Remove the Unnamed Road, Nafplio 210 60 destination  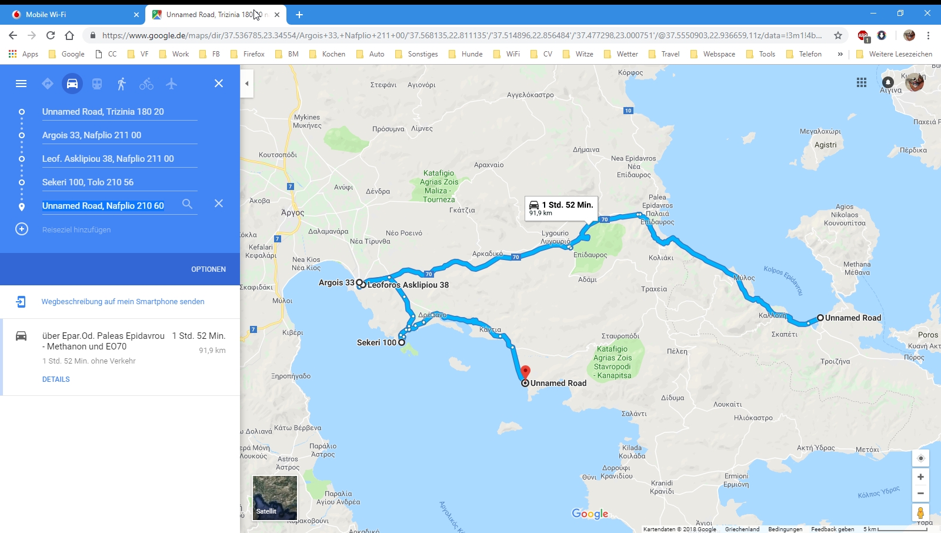tap(219, 204)
